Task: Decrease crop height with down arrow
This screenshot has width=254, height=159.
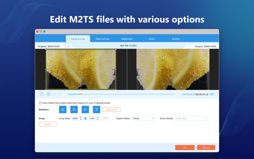Action: 98,120
